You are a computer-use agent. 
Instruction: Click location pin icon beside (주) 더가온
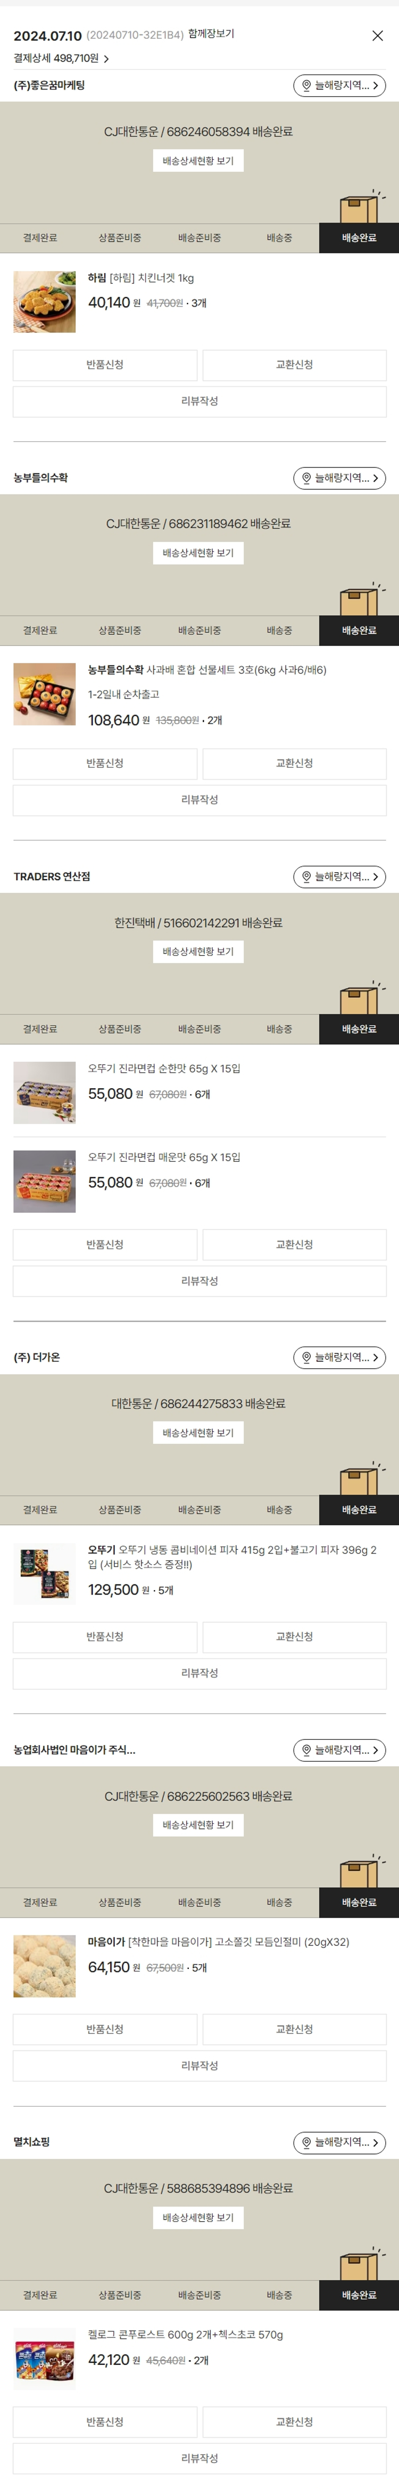point(306,1358)
